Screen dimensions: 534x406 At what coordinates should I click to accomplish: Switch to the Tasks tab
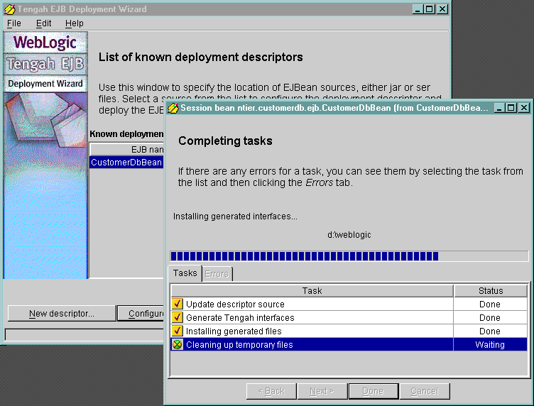pyautogui.click(x=185, y=273)
